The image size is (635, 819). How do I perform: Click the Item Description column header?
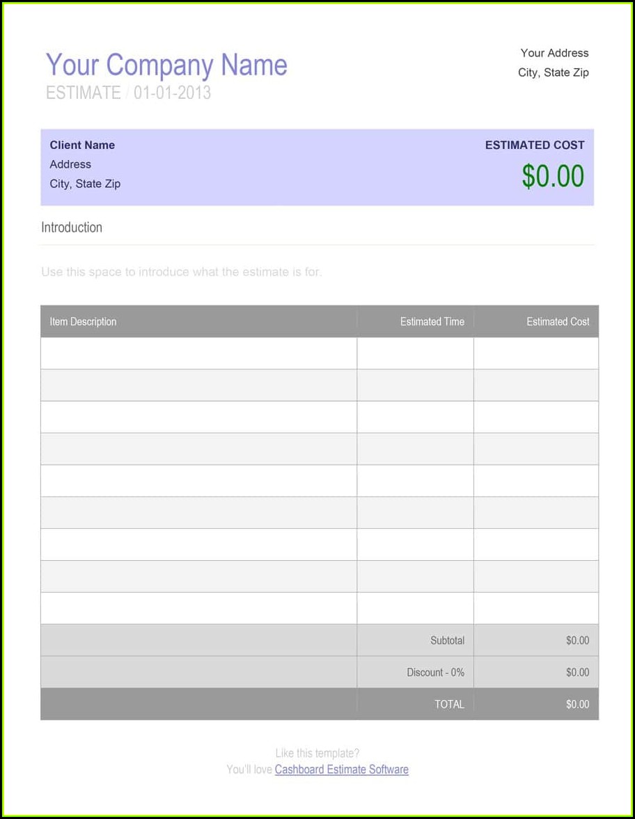click(83, 322)
